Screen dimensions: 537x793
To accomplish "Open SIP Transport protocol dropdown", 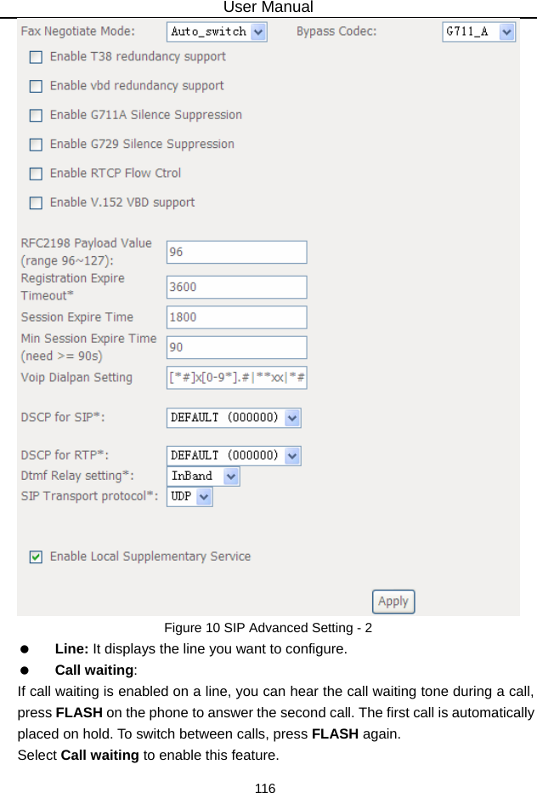I will (189, 496).
